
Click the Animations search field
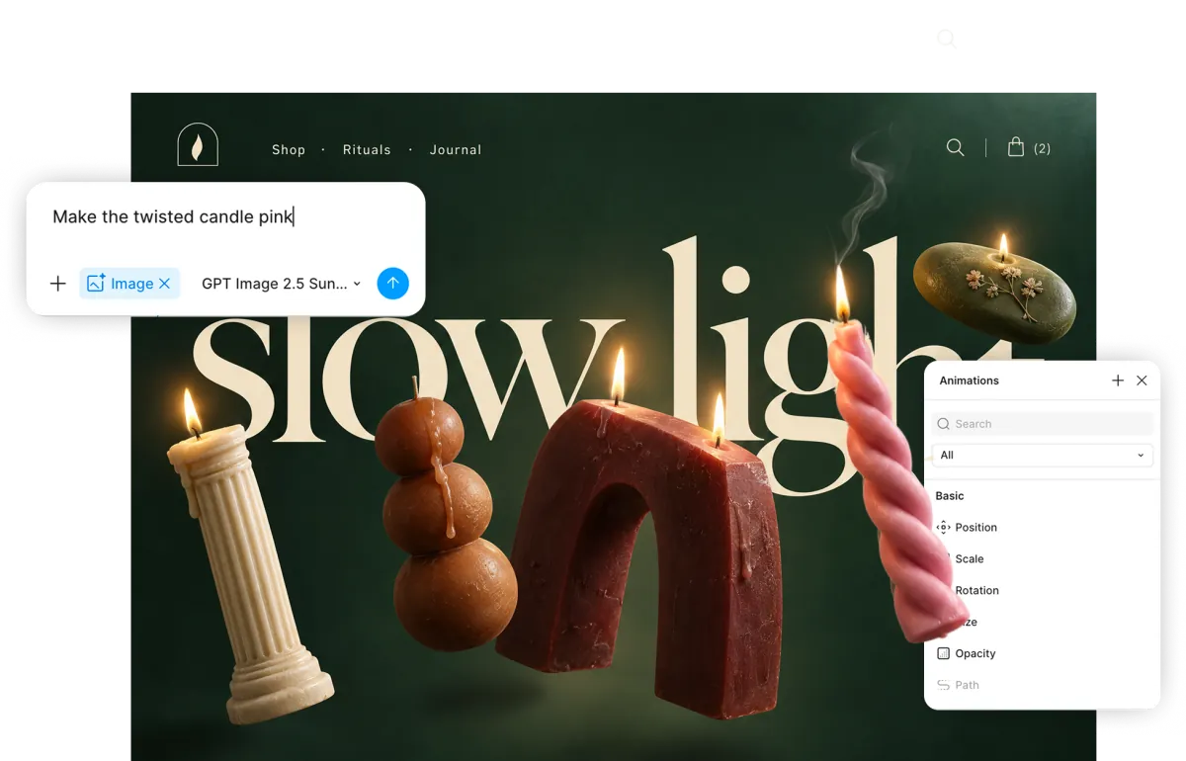tap(1042, 424)
